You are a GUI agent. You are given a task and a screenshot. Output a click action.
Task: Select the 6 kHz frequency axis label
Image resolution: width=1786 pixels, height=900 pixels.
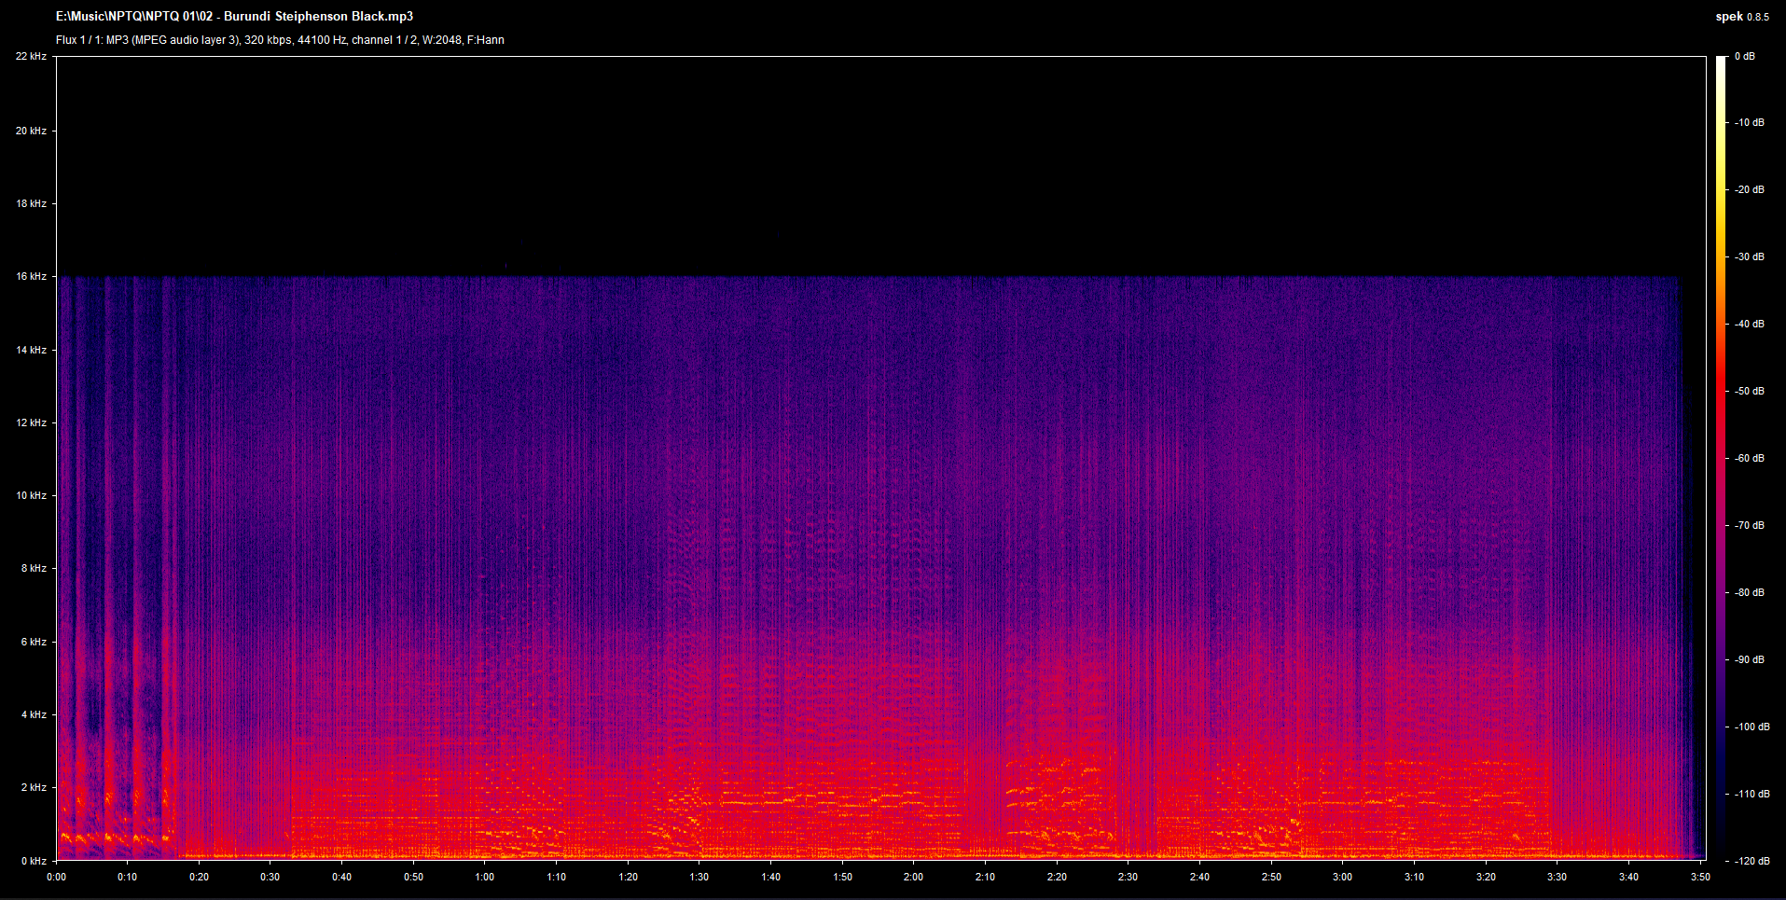click(x=34, y=642)
